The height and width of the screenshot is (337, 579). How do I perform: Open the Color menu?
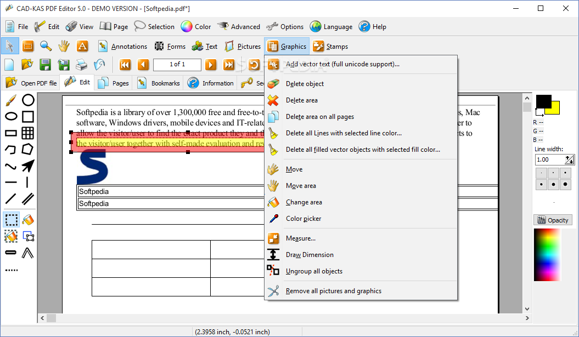pos(196,26)
